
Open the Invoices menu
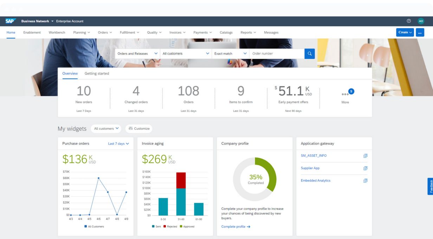[177, 32]
